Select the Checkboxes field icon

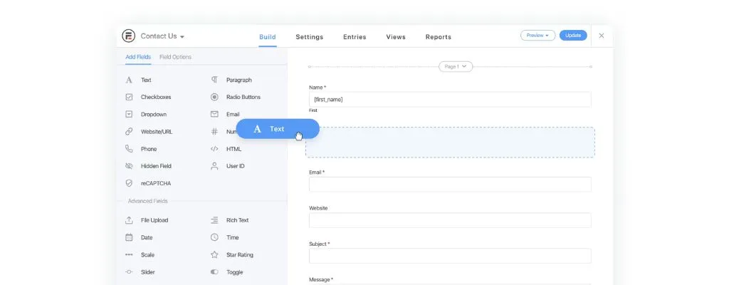[x=129, y=98]
